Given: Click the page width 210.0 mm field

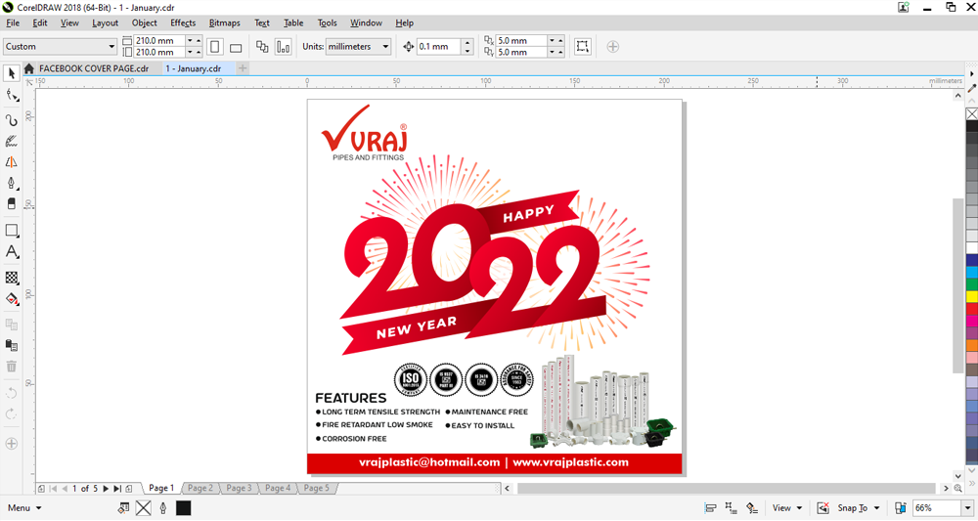Looking at the screenshot, I should tap(159, 40).
